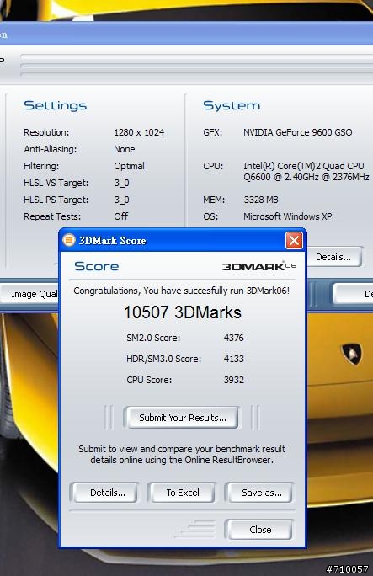373x576 pixels.
Task: Submit Your Results button in Score dialog
Action: click(183, 418)
